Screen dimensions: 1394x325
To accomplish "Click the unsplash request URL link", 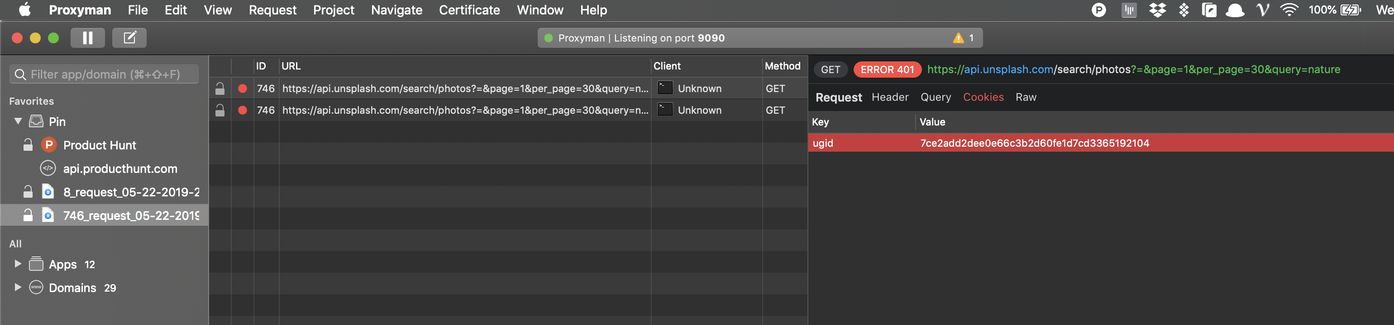I will [1134, 69].
